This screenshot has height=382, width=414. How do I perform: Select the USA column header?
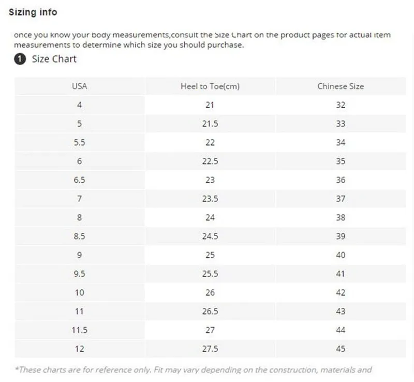pyautogui.click(x=80, y=86)
